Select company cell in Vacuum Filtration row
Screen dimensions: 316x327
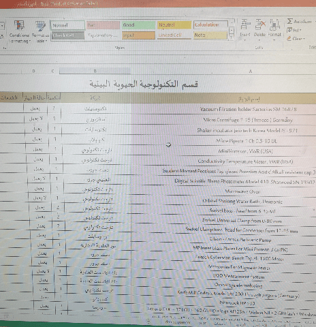click(95, 109)
